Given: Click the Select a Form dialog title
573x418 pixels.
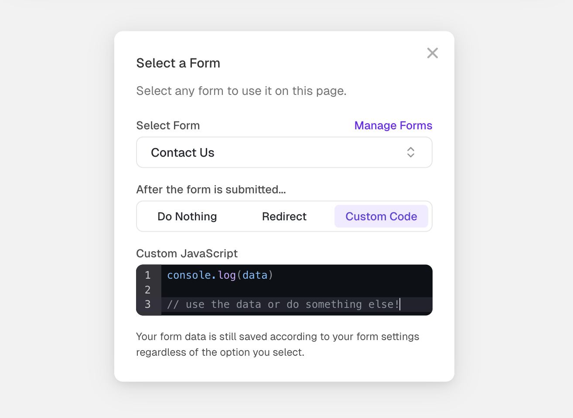Looking at the screenshot, I should pyautogui.click(x=178, y=63).
